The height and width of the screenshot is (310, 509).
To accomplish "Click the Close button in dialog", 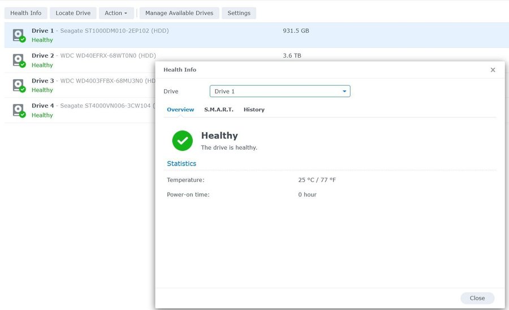I will 477,298.
